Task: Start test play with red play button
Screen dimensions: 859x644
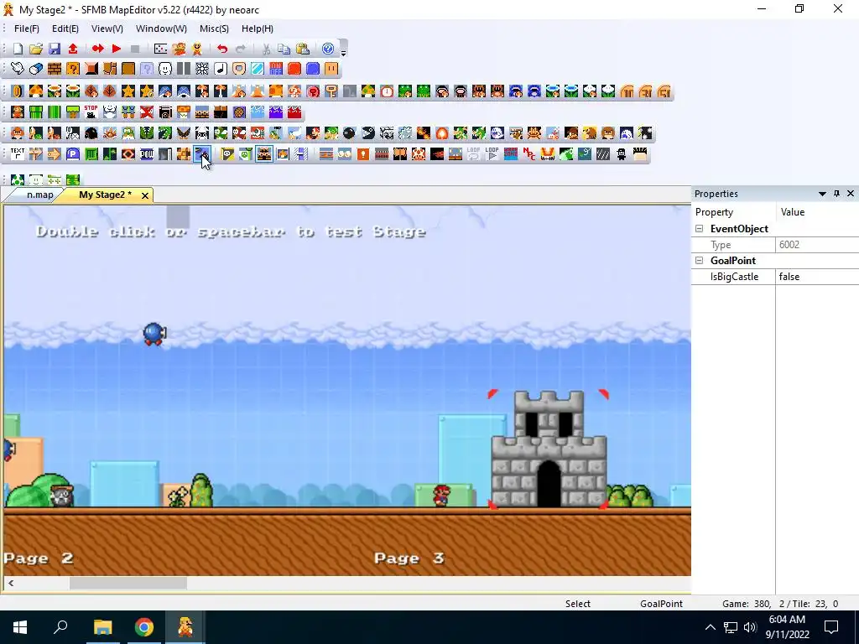Action: tap(116, 49)
